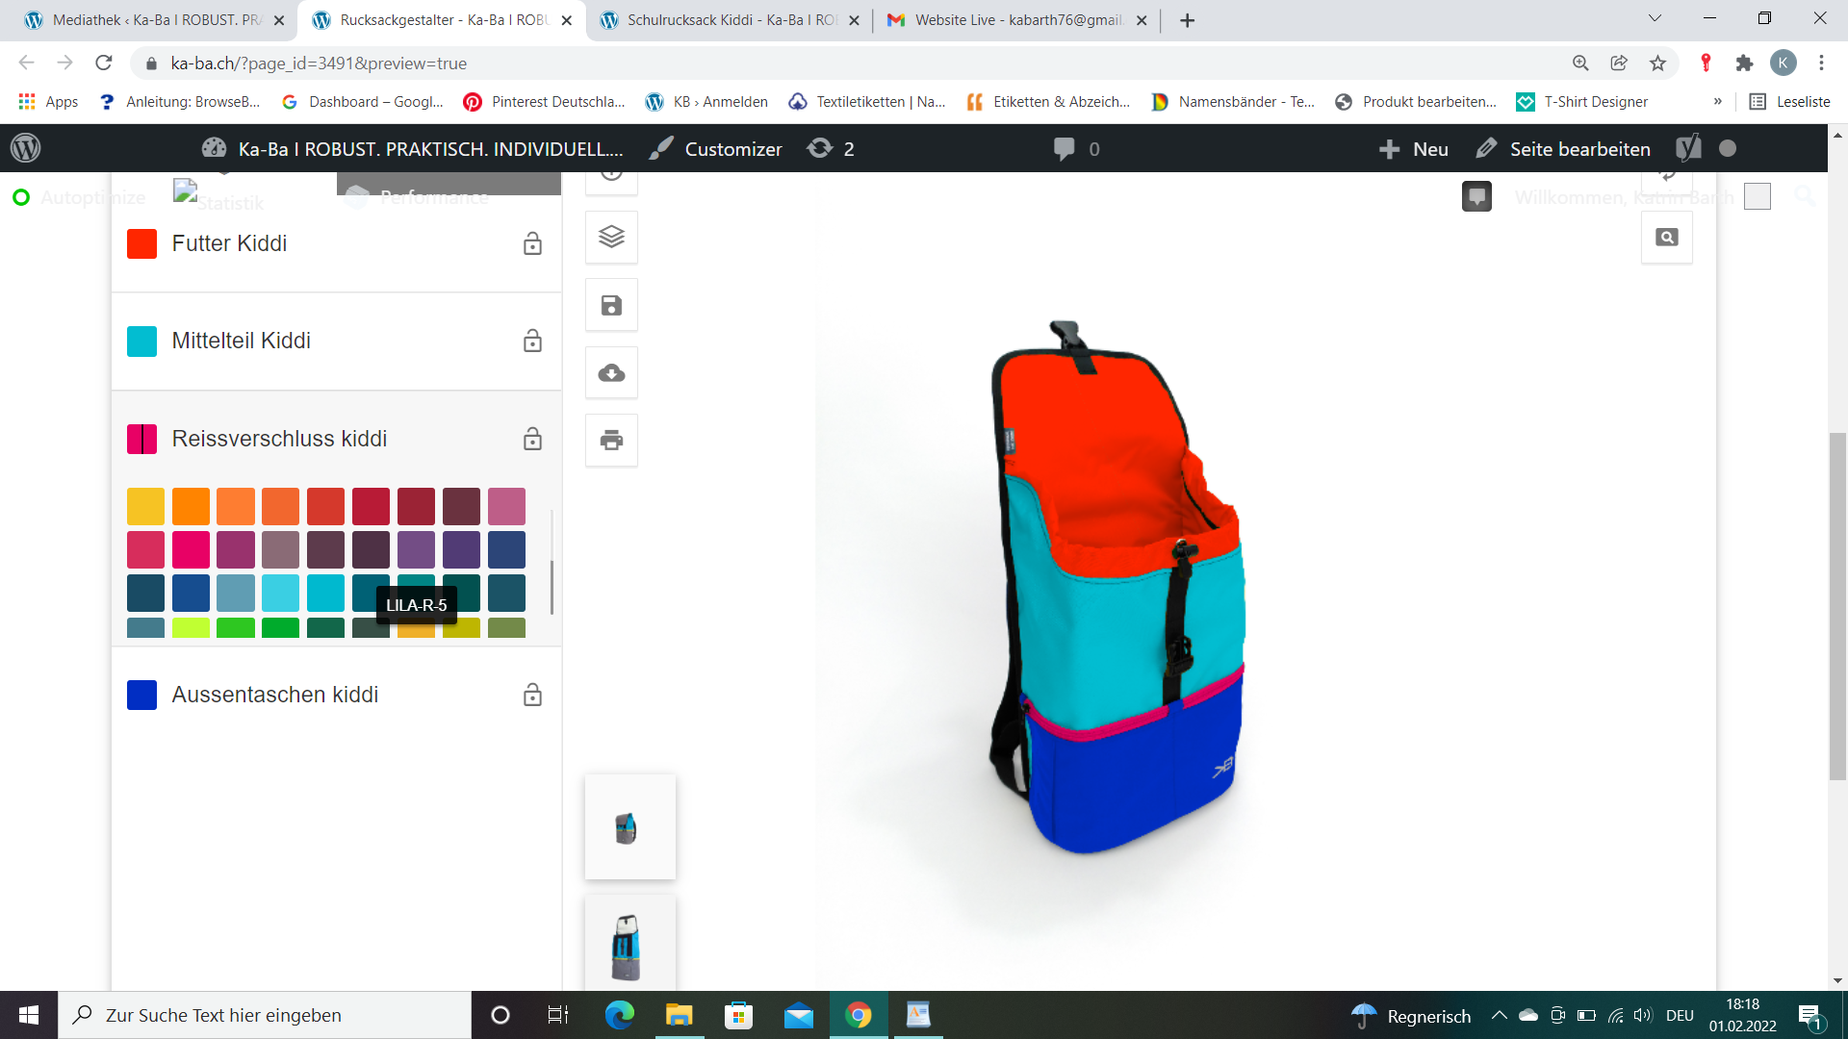Switch to Mediathek browser tab
Image resolution: width=1848 pixels, height=1039 pixels.
[154, 20]
